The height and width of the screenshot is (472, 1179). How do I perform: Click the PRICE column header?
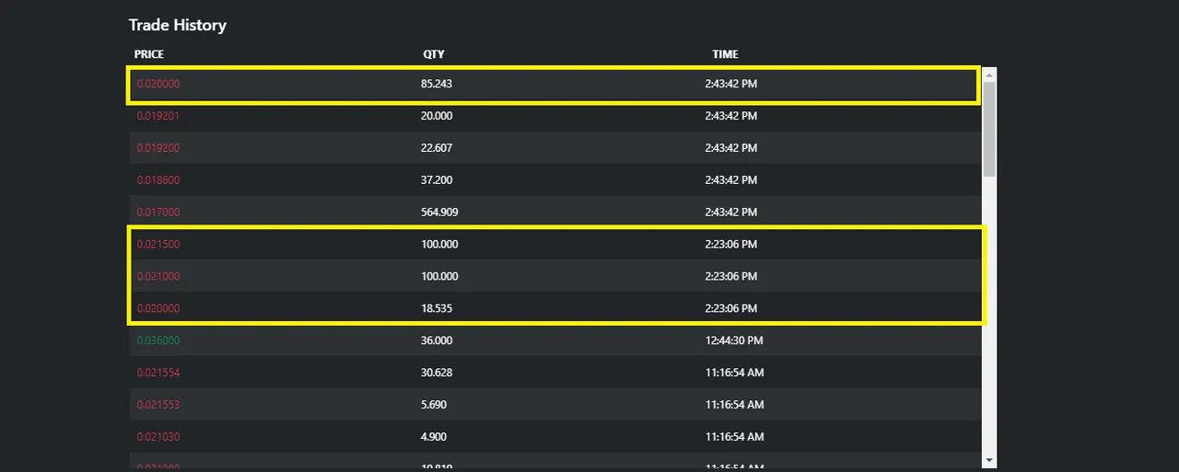[x=149, y=54]
